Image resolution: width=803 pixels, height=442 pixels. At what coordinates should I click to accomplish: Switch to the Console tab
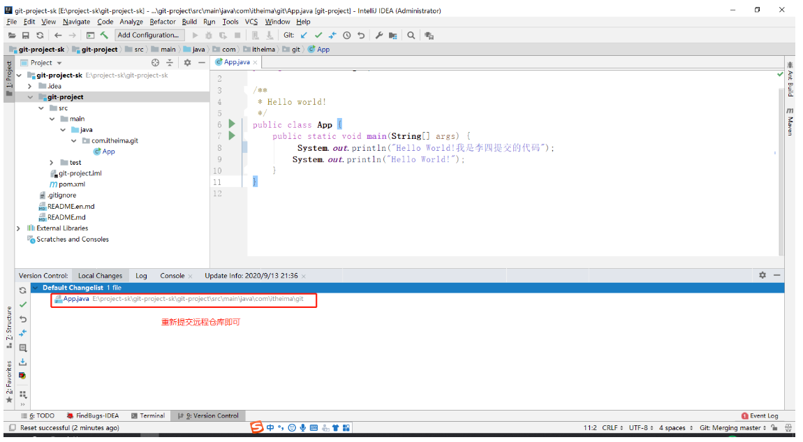pos(172,276)
